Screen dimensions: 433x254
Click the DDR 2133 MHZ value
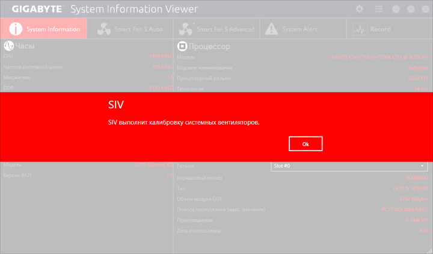[161, 88]
